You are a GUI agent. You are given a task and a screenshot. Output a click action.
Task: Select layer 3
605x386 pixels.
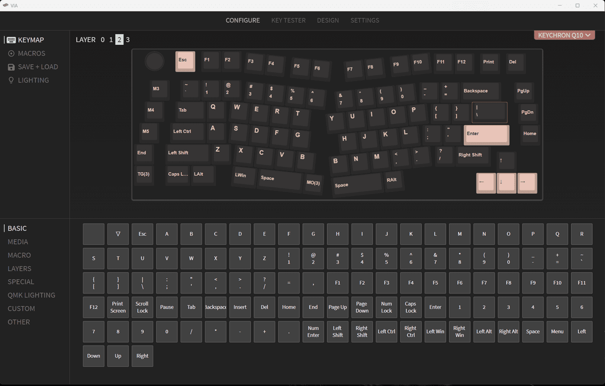(128, 40)
